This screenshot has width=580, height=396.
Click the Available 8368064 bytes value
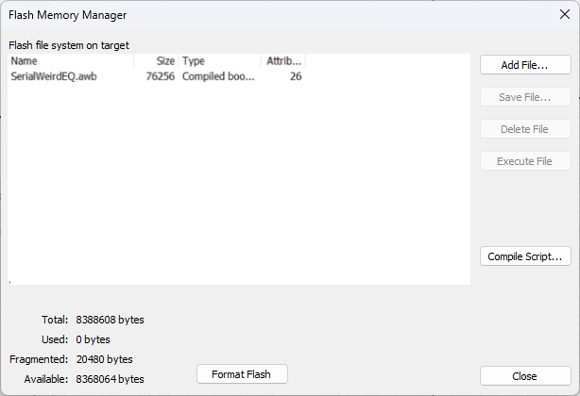(110, 379)
